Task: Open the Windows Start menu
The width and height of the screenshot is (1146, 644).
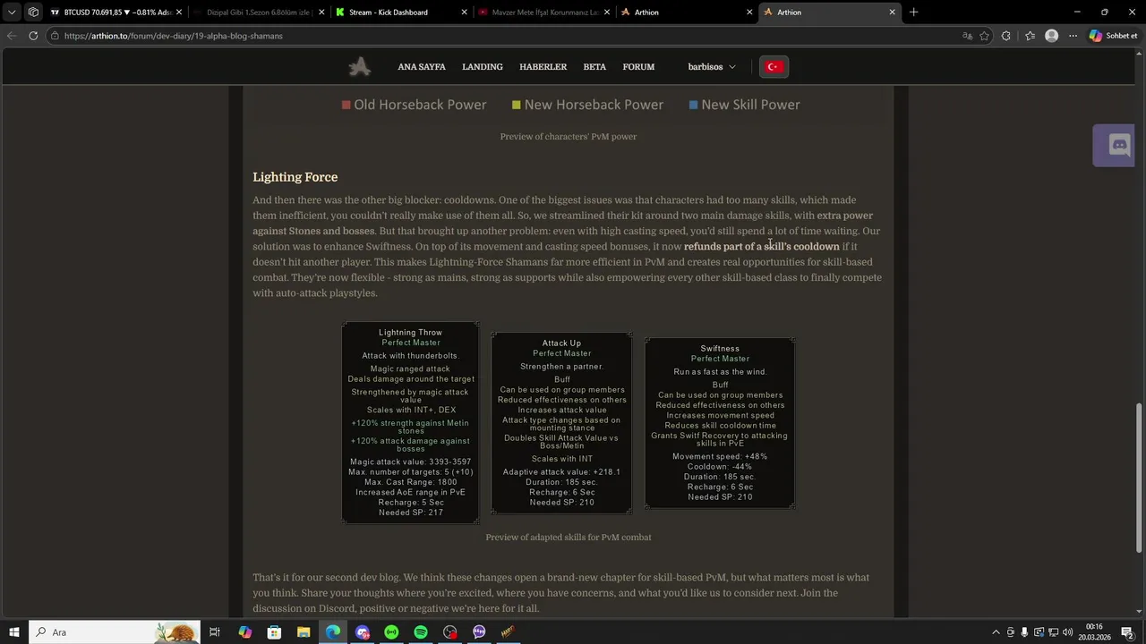Action: tap(14, 632)
